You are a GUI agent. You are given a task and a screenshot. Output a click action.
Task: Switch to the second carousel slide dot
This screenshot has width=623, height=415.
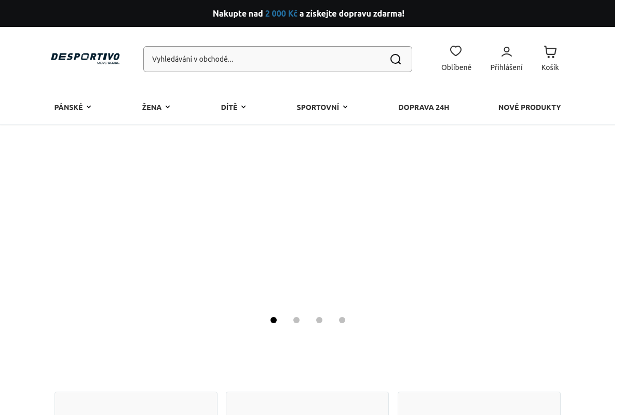296,320
